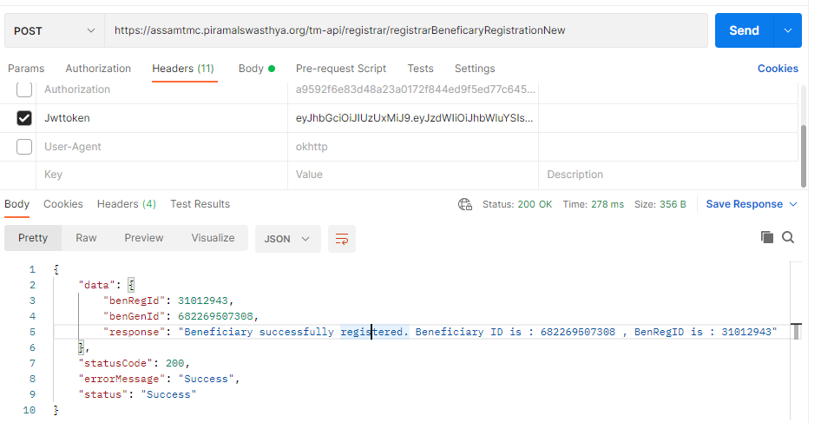
Task: Open the Pre-request Script tab
Action: tap(340, 69)
